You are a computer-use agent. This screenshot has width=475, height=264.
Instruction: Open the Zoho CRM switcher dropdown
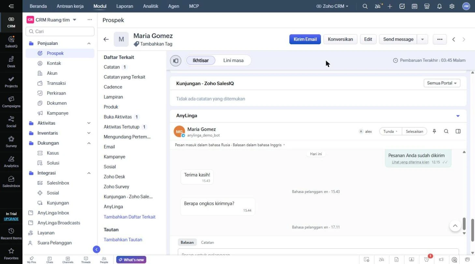coord(332,6)
